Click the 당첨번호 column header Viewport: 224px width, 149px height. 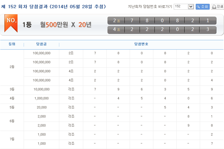[141, 44]
